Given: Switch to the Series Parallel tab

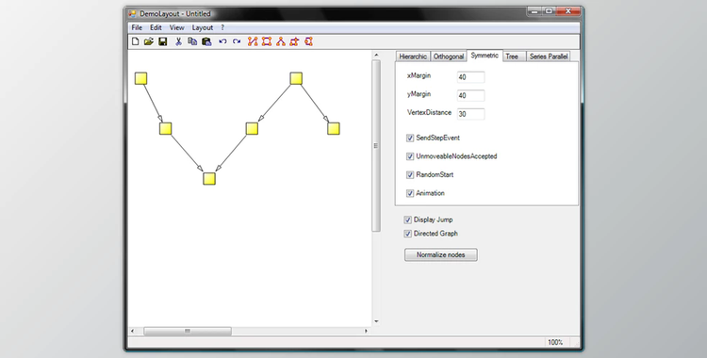Looking at the screenshot, I should (x=549, y=57).
